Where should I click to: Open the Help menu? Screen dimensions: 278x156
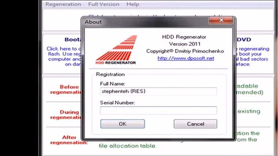pos(132,4)
